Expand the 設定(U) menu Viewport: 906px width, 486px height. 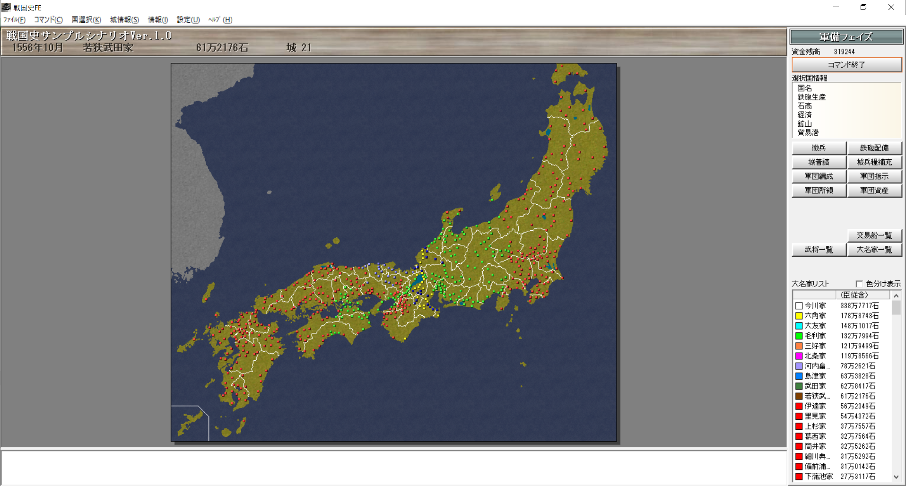(188, 19)
